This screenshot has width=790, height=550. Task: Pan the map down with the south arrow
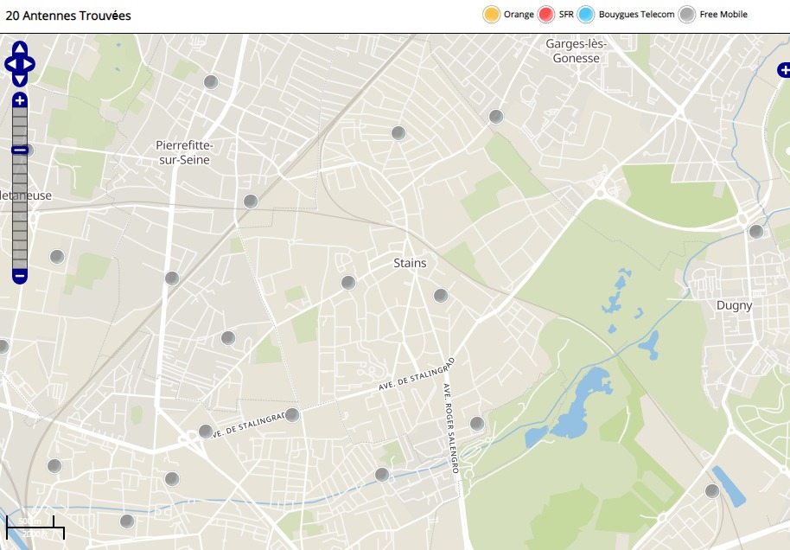pos(20,80)
